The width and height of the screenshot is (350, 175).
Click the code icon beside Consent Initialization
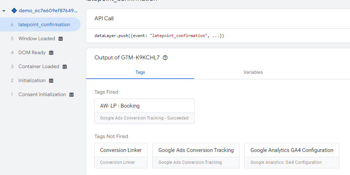[71, 95]
